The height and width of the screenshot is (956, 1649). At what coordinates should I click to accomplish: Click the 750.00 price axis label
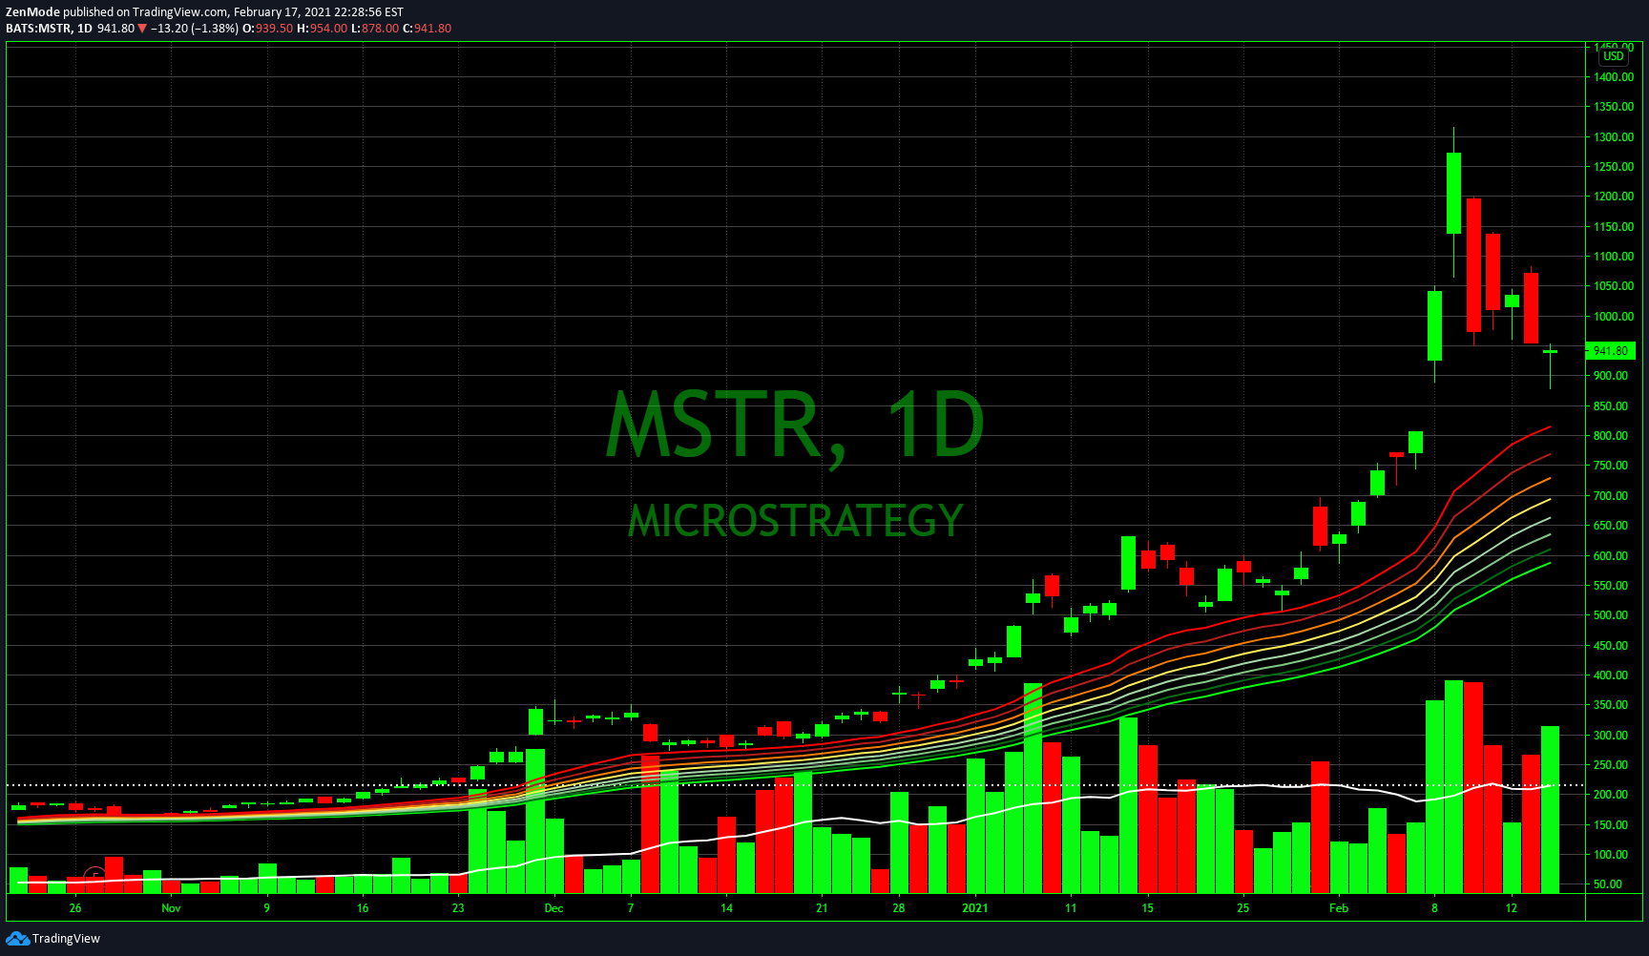(1611, 466)
